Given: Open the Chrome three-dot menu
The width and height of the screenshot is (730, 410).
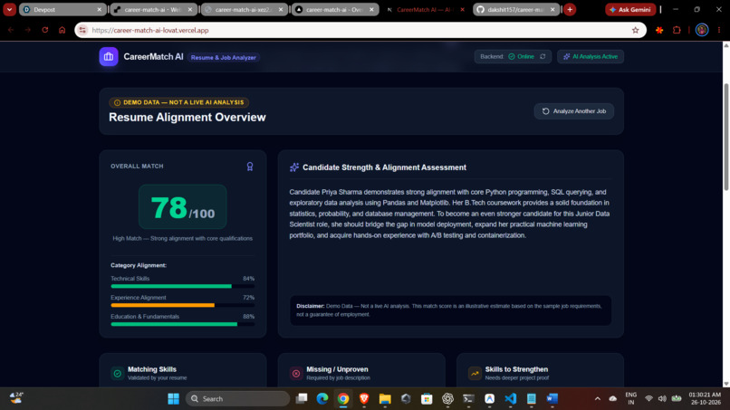Looking at the screenshot, I should 719,30.
